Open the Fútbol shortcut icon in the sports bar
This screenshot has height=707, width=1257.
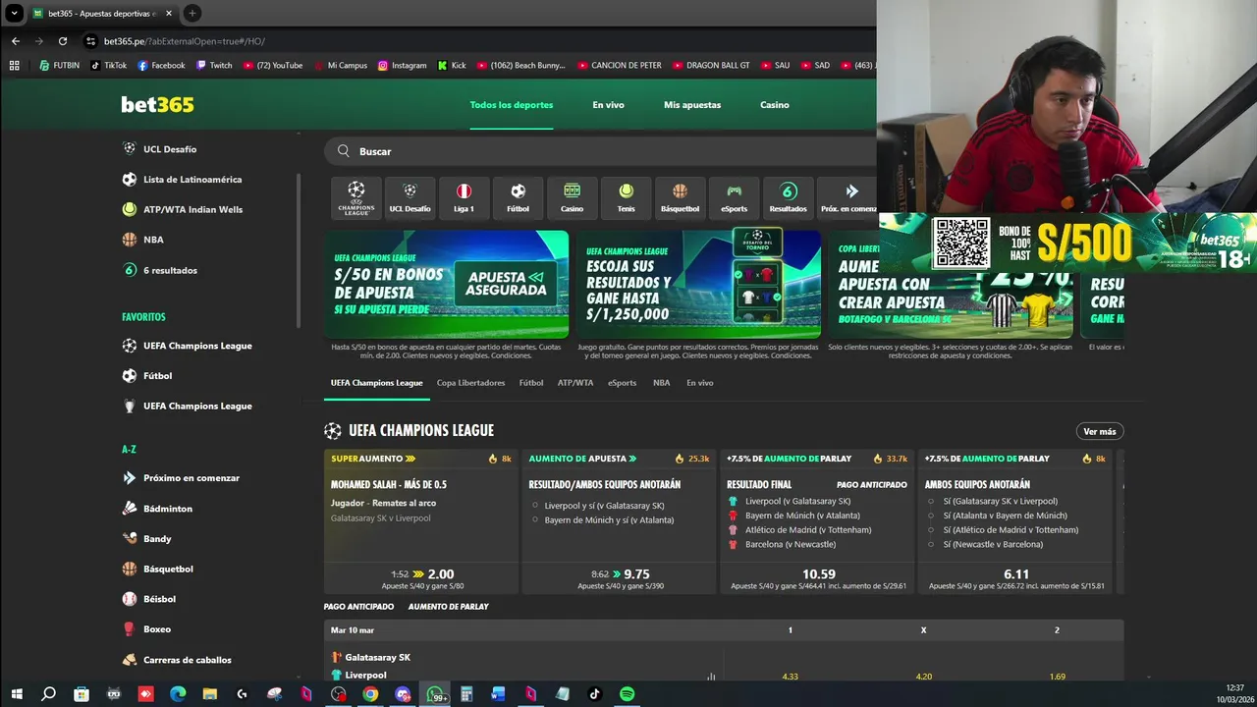pos(518,198)
